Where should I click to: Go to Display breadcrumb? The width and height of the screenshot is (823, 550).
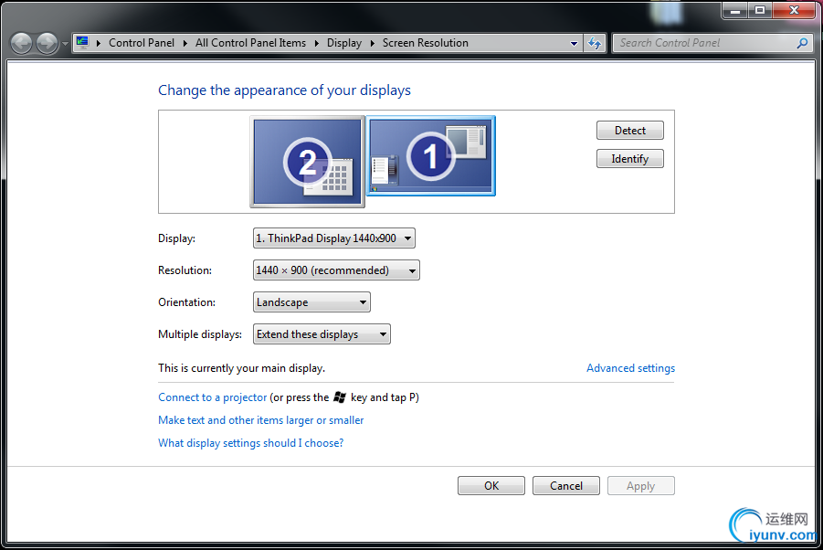click(x=343, y=43)
